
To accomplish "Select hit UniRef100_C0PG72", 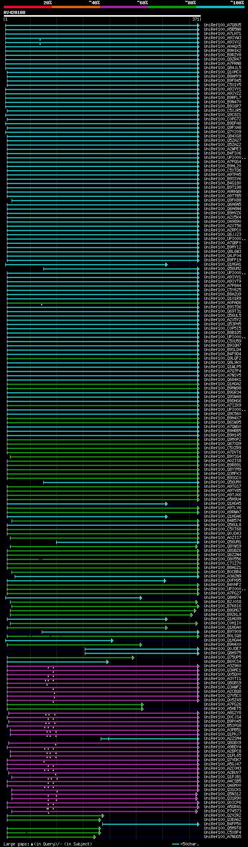I will point(222,119).
